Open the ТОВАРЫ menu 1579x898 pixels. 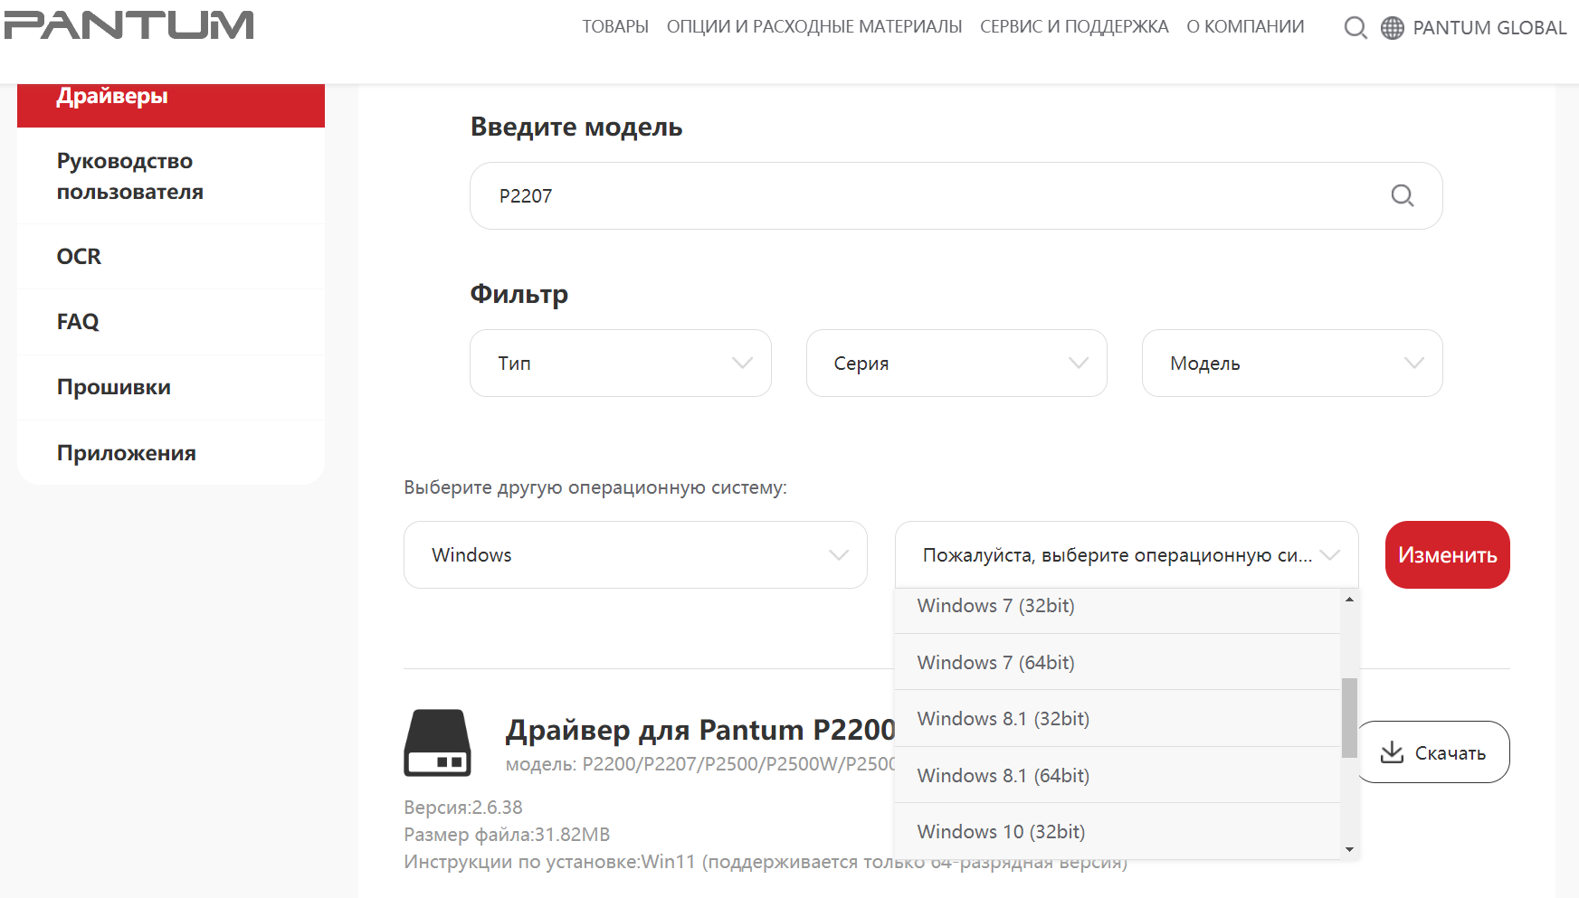pyautogui.click(x=615, y=27)
